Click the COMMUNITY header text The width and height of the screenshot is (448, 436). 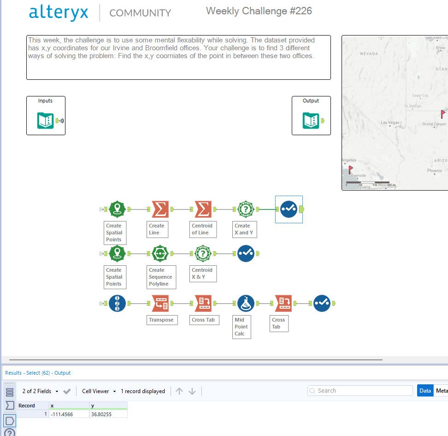coord(140,13)
